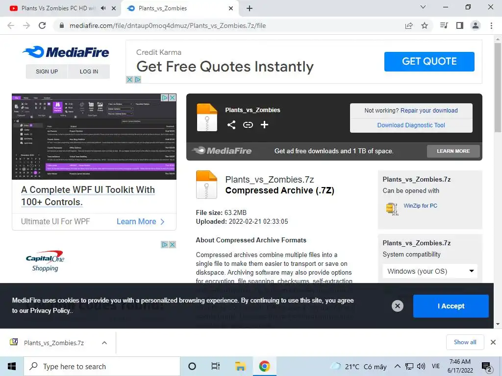Click the 7z archive icon in dark header
This screenshot has height=376, width=502.
click(x=207, y=117)
